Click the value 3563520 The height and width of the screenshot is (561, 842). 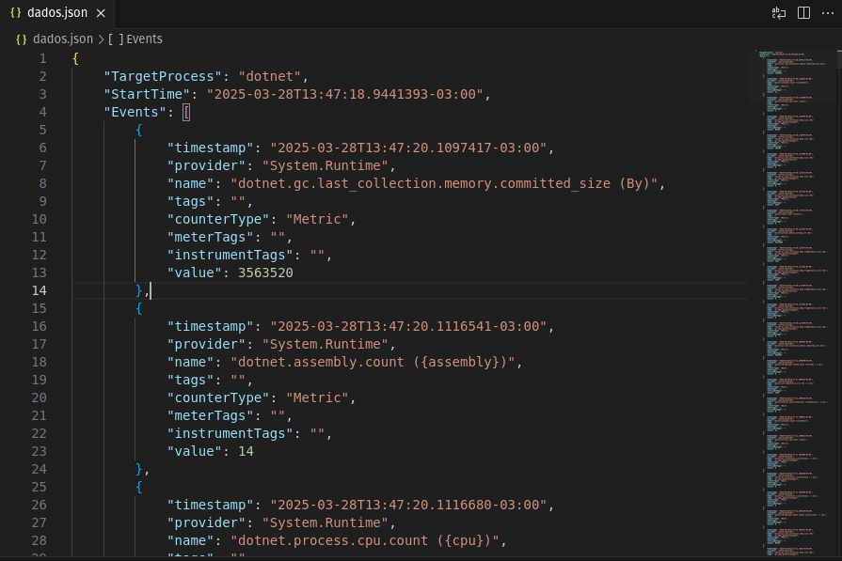coord(265,273)
